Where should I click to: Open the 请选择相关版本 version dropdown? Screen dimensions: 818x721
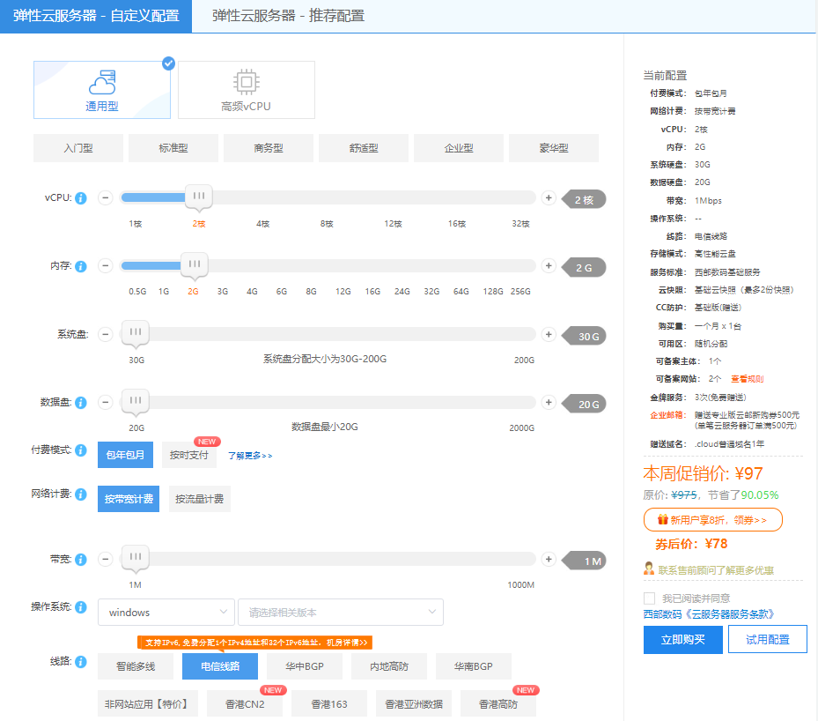click(x=341, y=612)
